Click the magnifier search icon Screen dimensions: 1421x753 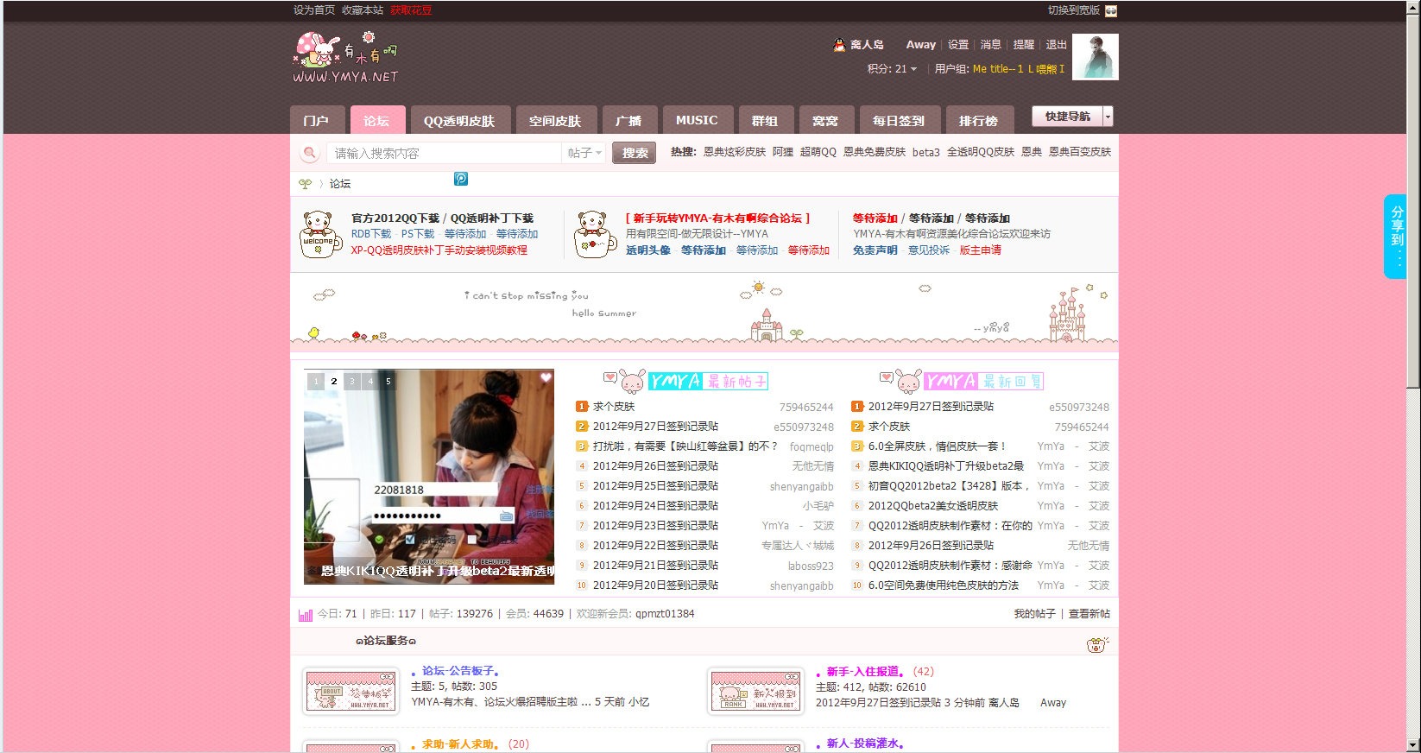point(309,153)
